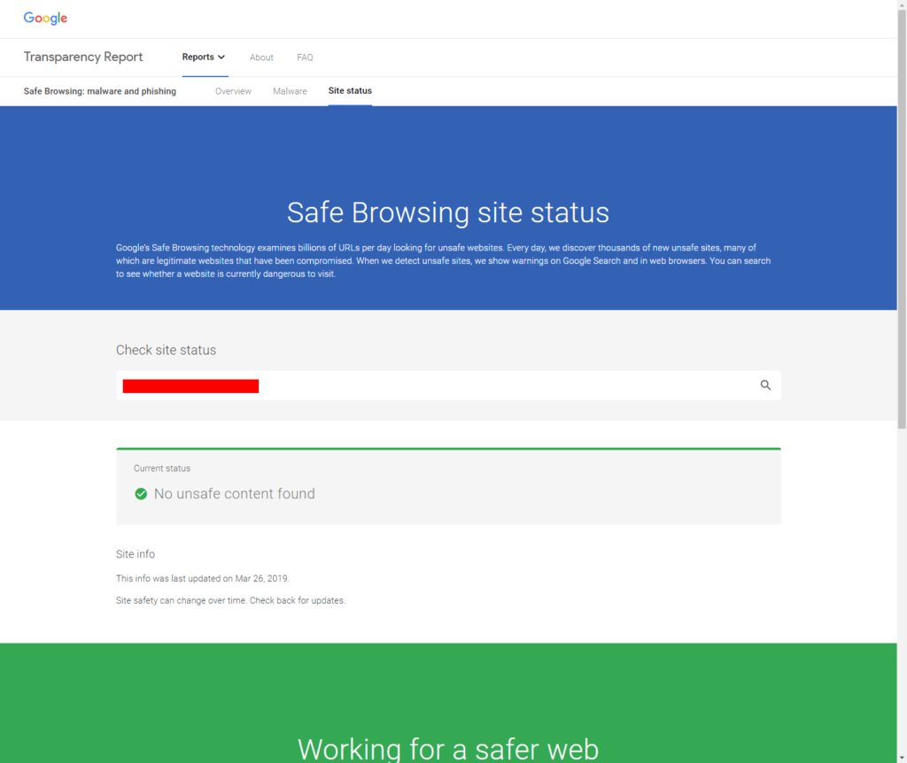907x763 pixels.
Task: Click the Transparency Report title link
Action: coord(83,57)
